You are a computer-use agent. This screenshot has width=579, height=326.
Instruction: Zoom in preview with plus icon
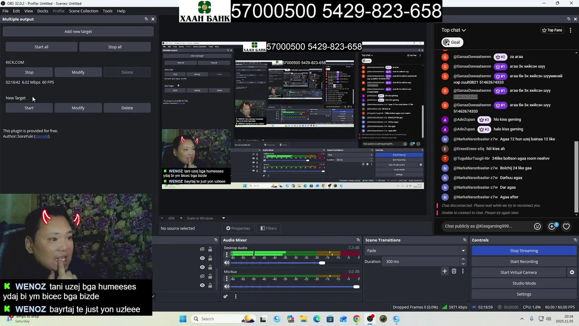(x=181, y=218)
